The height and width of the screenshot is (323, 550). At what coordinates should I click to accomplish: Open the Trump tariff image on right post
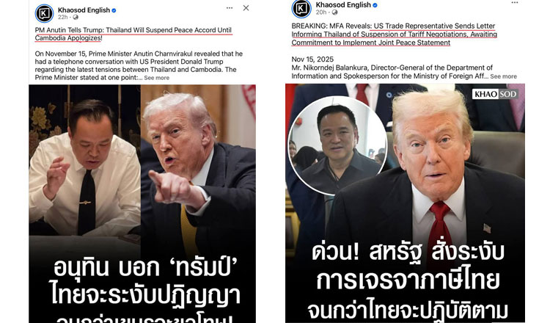405,203
